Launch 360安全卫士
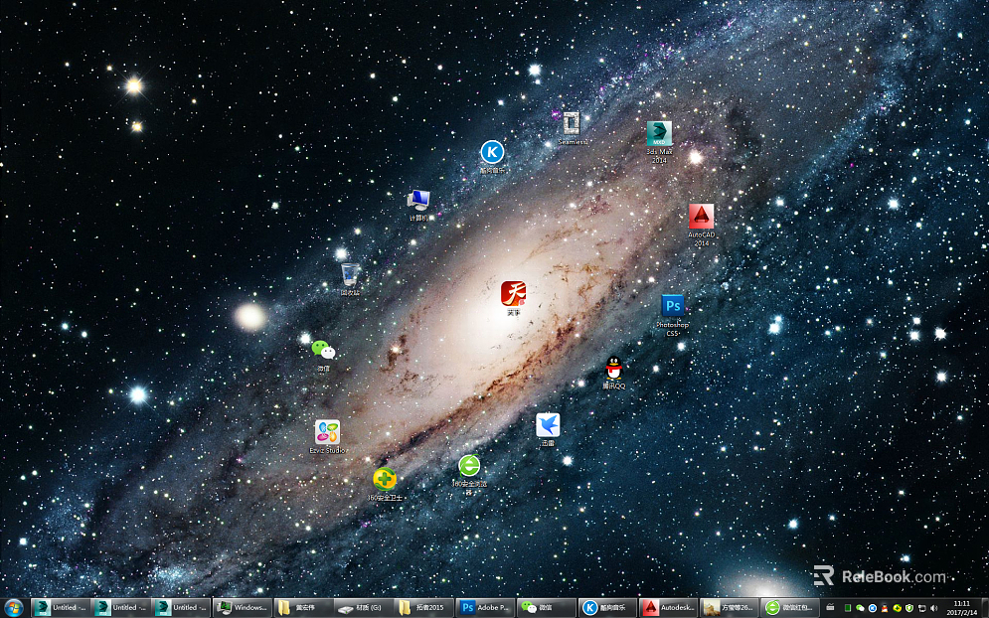Image resolution: width=989 pixels, height=618 pixels. coord(385,478)
